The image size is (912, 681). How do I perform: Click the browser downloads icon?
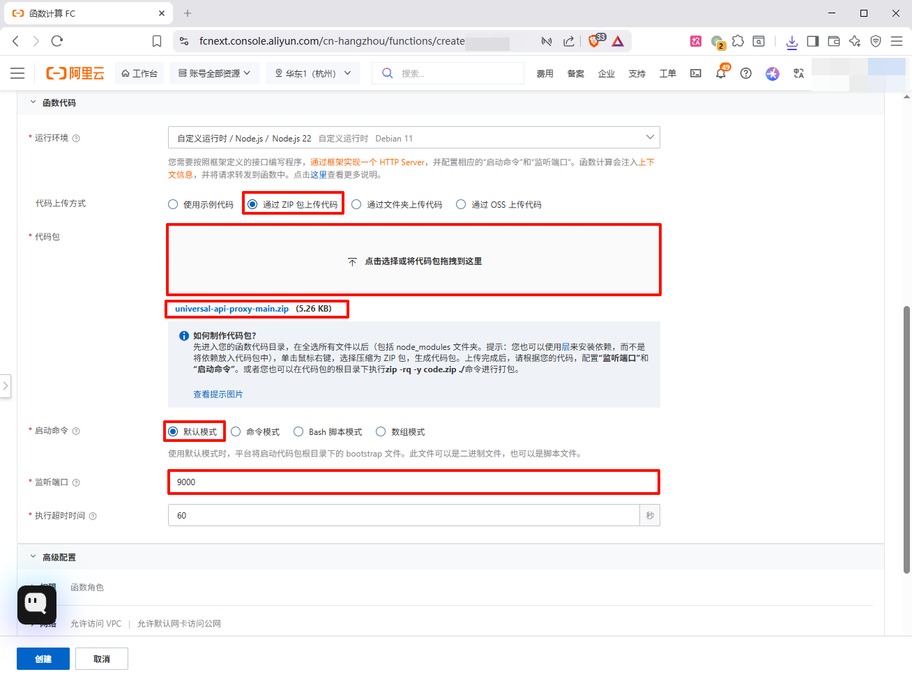point(791,42)
